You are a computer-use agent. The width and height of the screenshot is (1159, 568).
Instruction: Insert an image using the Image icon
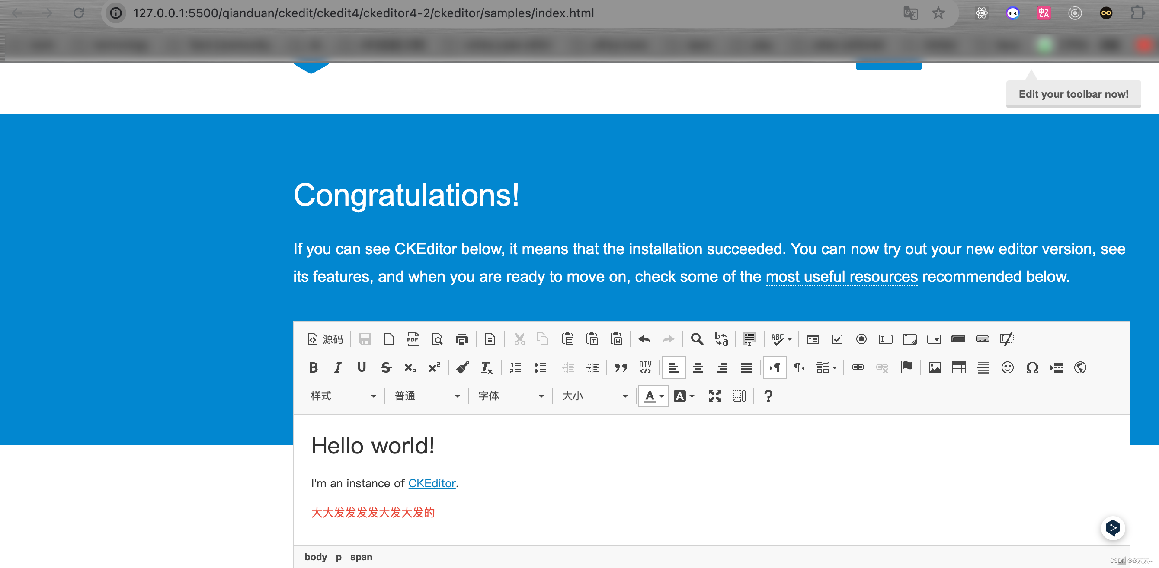(935, 368)
